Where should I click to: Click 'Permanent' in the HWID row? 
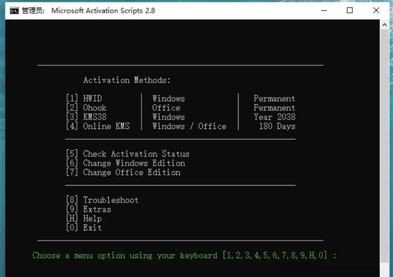pos(274,98)
